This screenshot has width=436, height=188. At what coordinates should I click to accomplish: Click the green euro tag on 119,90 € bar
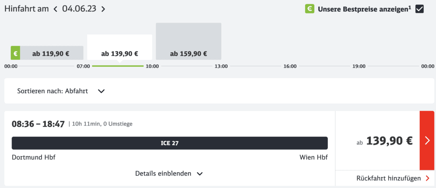point(15,53)
